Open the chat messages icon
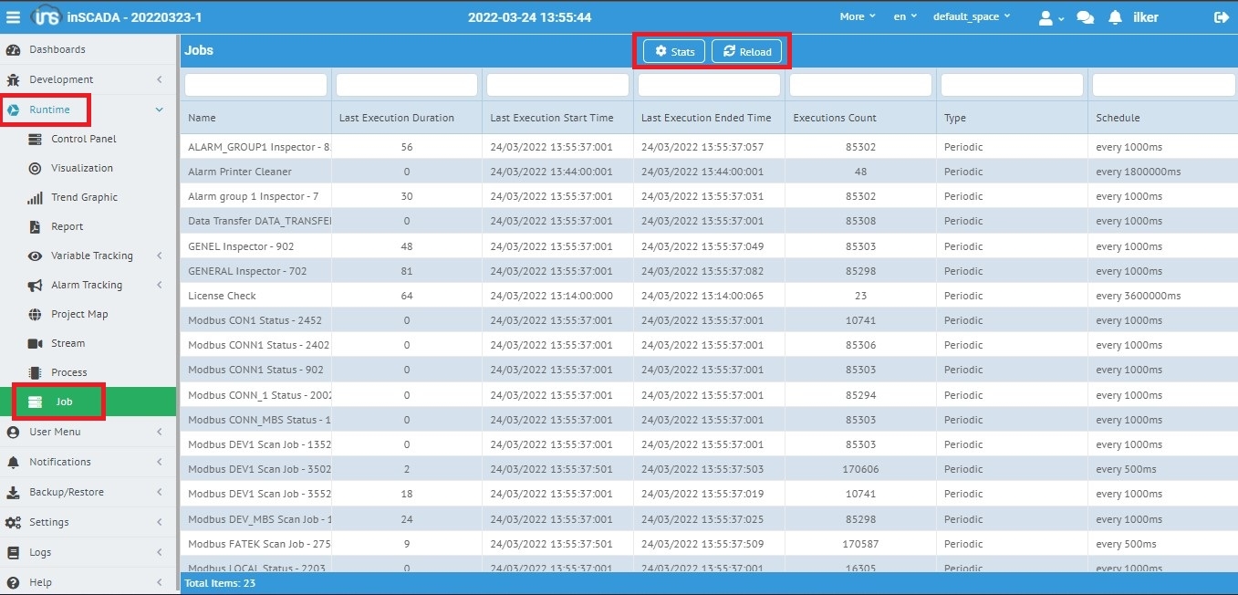The image size is (1238, 595). [x=1085, y=17]
